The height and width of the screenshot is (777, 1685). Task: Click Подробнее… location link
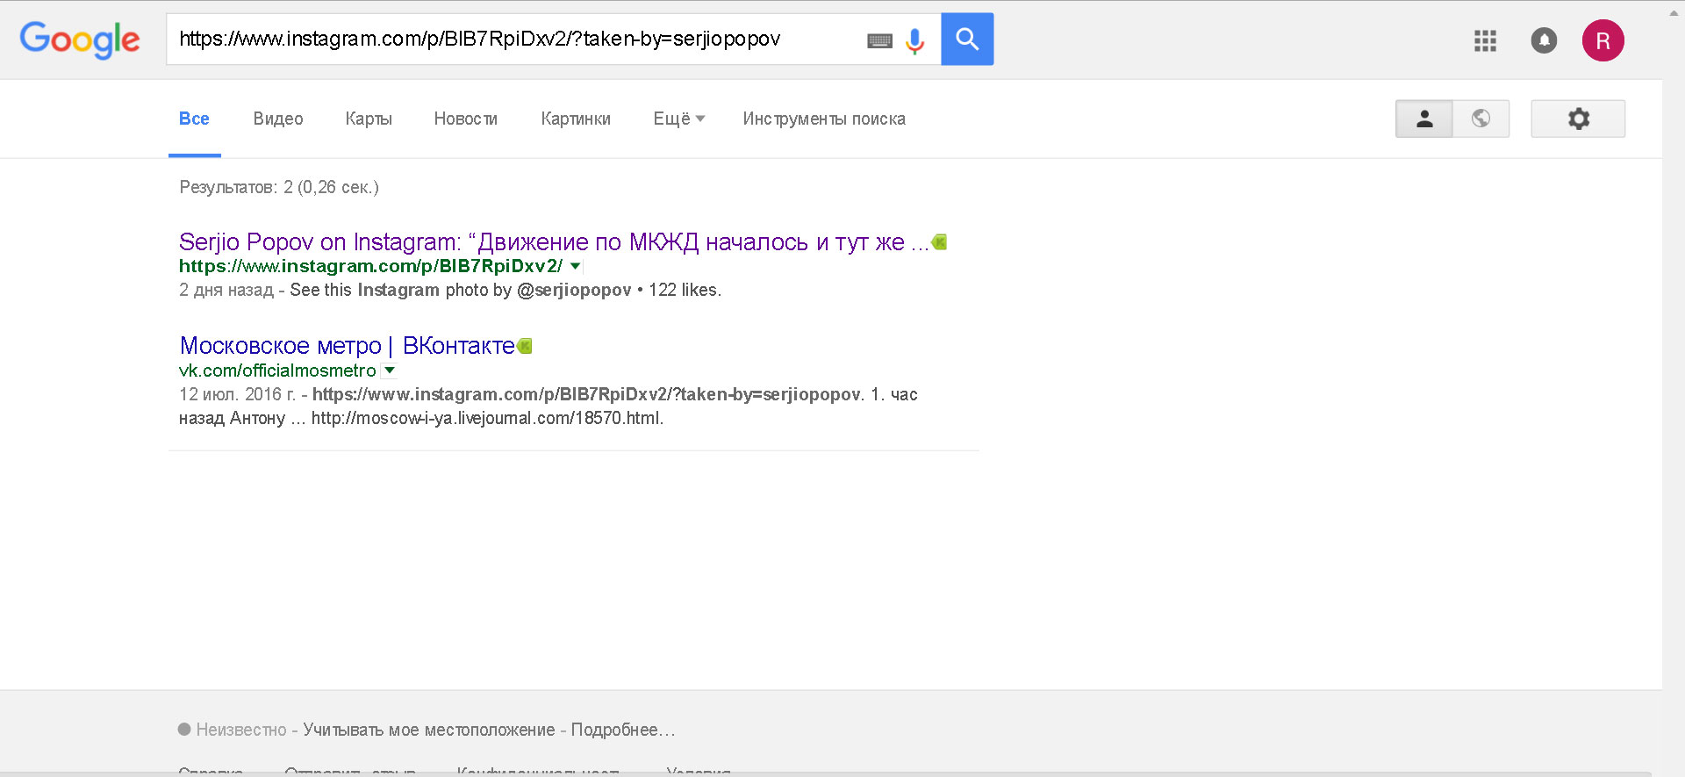click(x=623, y=730)
